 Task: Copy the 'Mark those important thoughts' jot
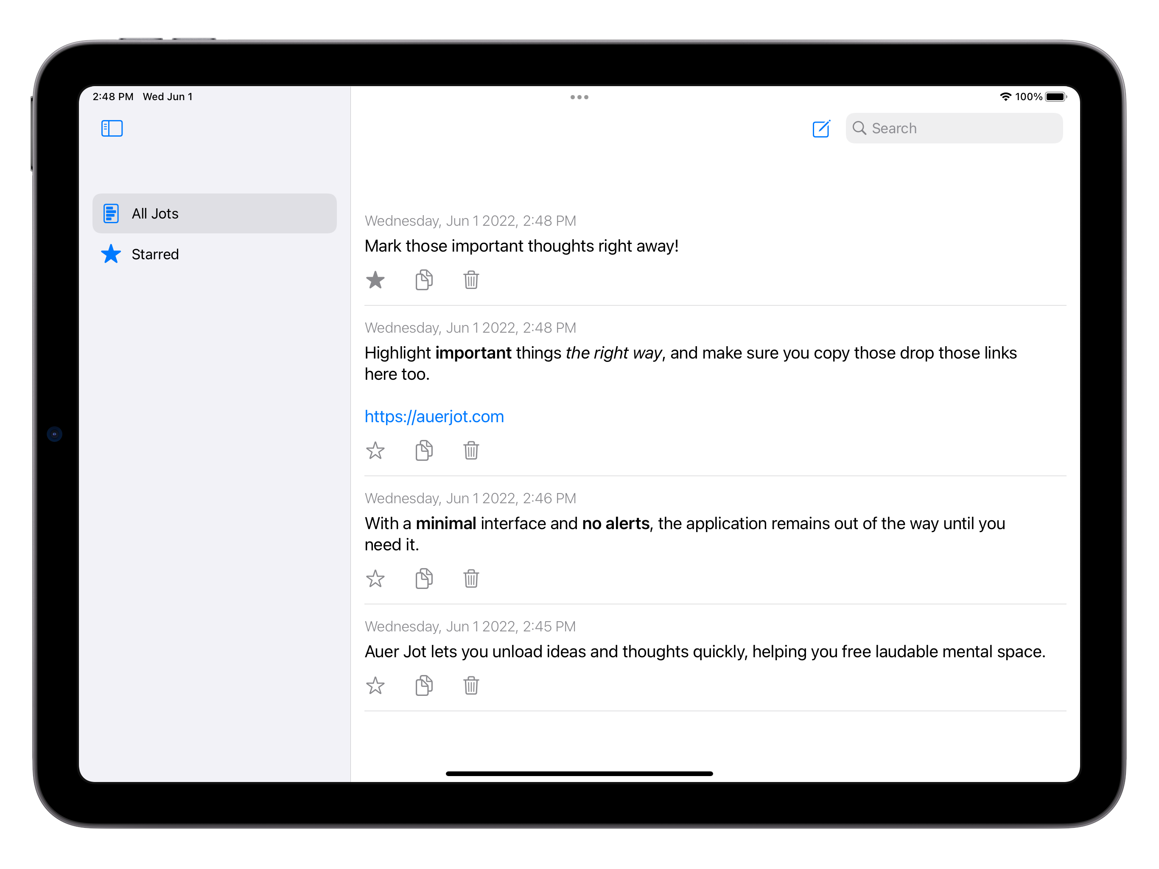pyautogui.click(x=424, y=280)
